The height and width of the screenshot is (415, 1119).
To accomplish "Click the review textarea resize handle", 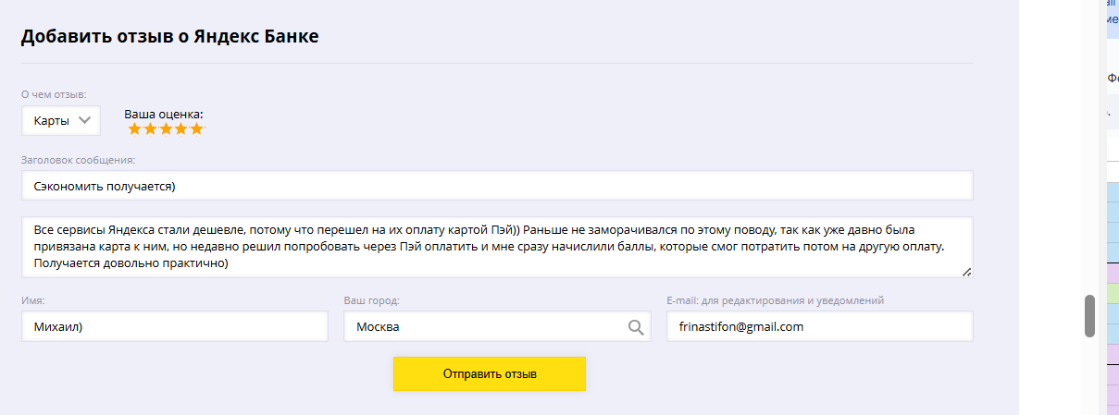I will click(966, 271).
